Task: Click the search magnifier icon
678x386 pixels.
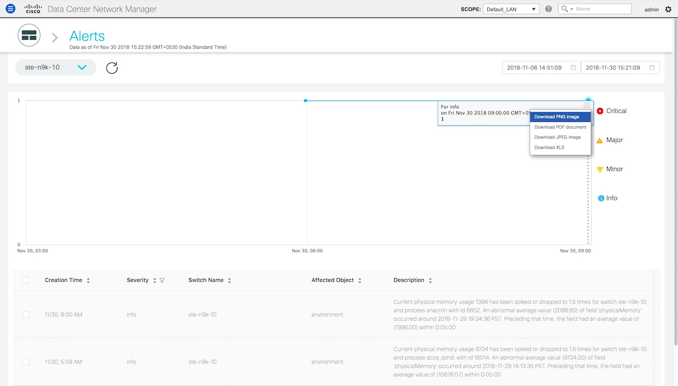Action: tap(564, 9)
